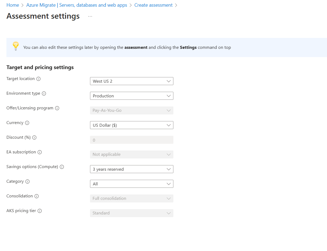Click the Currency info icon

pyautogui.click(x=28, y=123)
